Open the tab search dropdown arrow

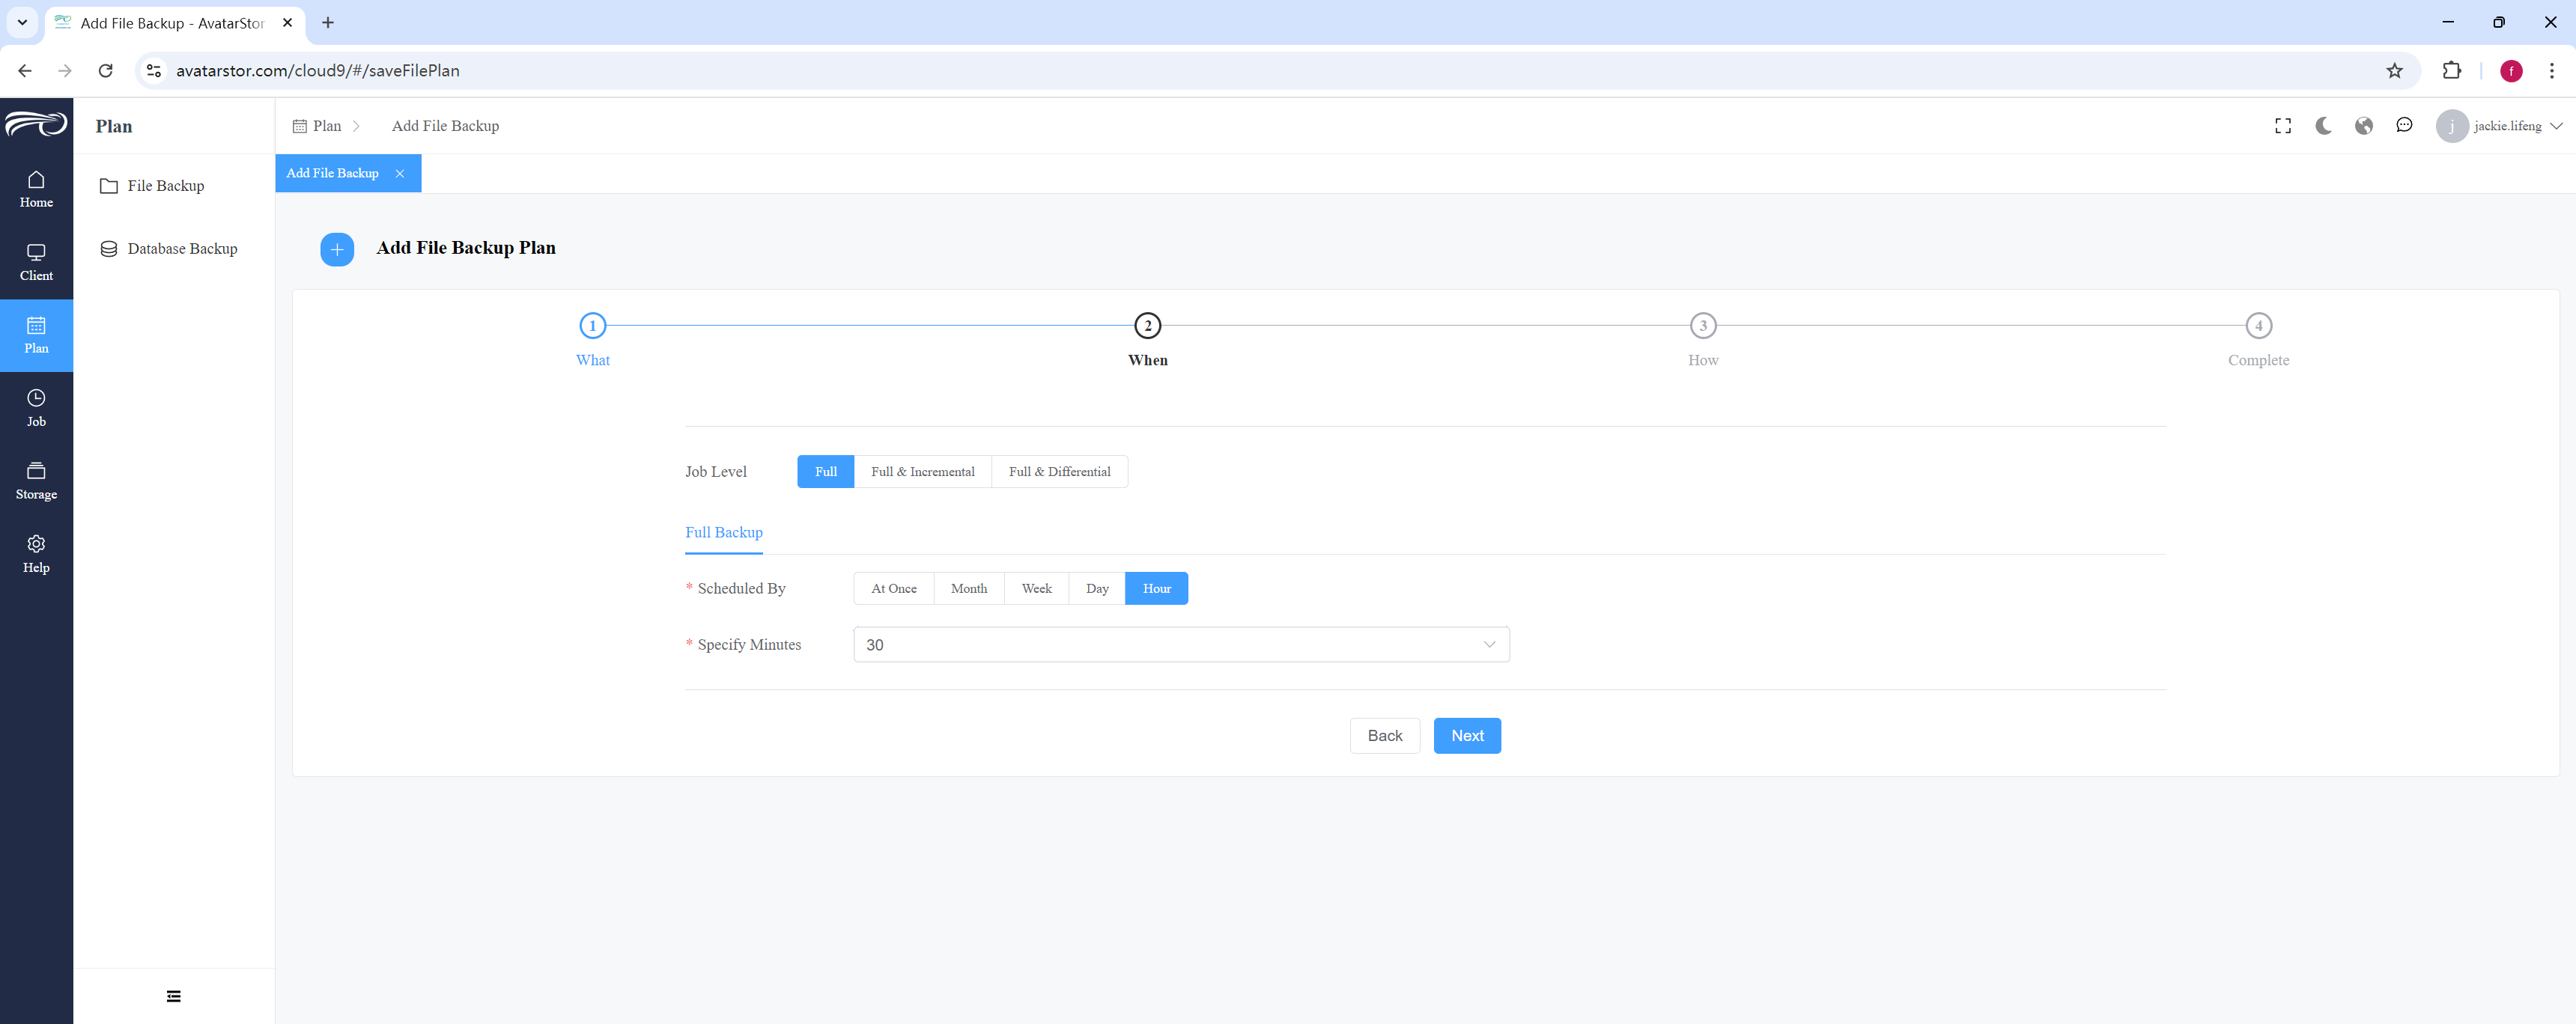(22, 22)
